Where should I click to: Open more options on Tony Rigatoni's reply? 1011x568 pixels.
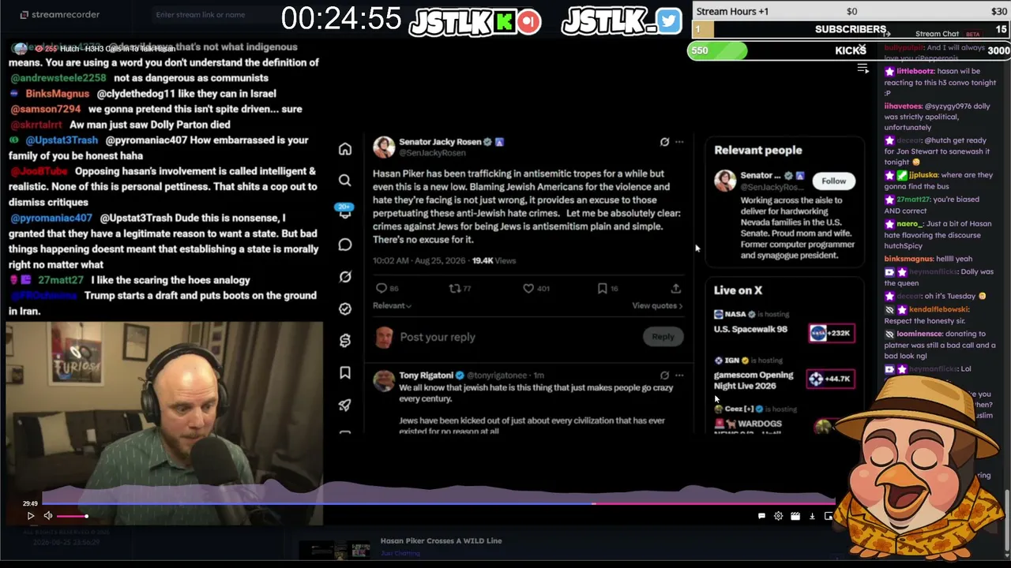679,376
